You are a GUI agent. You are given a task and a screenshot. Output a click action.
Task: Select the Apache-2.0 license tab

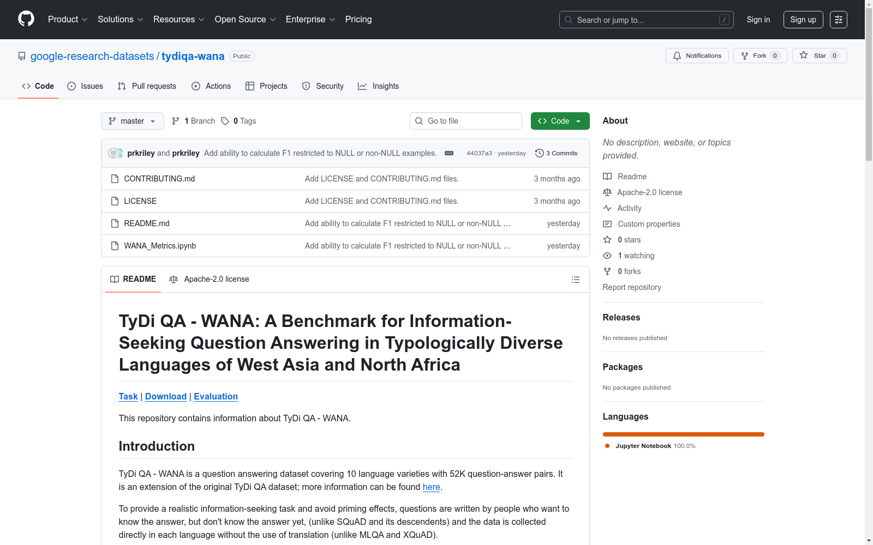coord(209,279)
